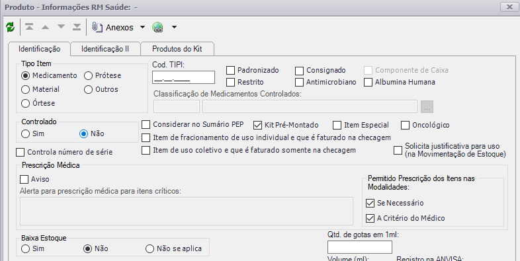Screen dimensions: 520x261
Task: Enable Controla número de série checkbox
Action: point(21,153)
